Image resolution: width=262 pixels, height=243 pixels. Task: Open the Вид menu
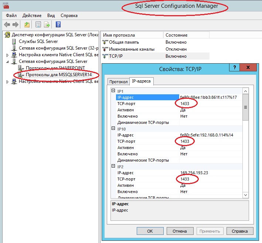click(x=51, y=16)
